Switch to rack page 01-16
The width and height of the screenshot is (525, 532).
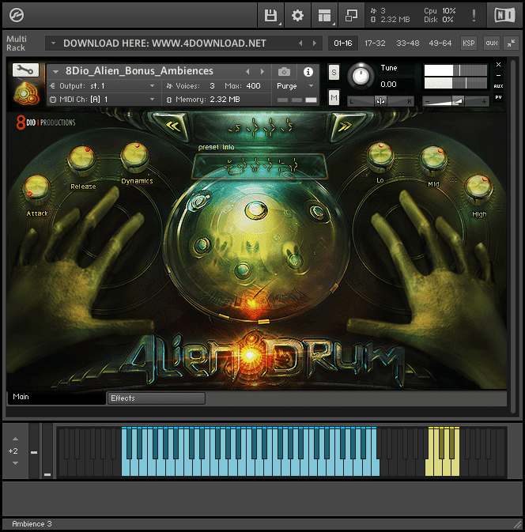tap(343, 43)
